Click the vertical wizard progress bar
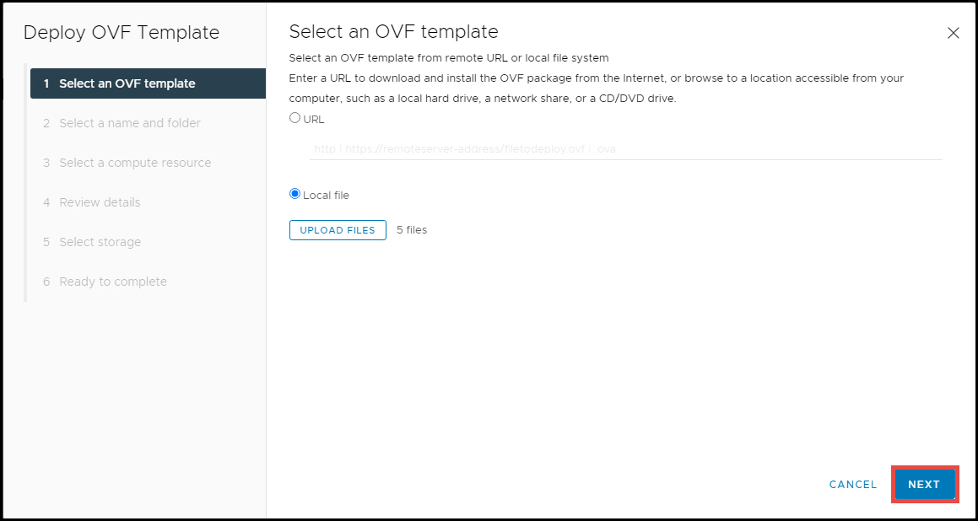The image size is (978, 521). click(25, 182)
